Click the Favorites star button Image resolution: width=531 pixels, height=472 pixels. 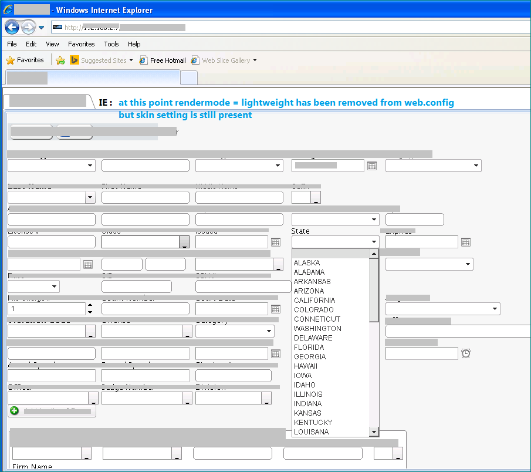point(25,60)
